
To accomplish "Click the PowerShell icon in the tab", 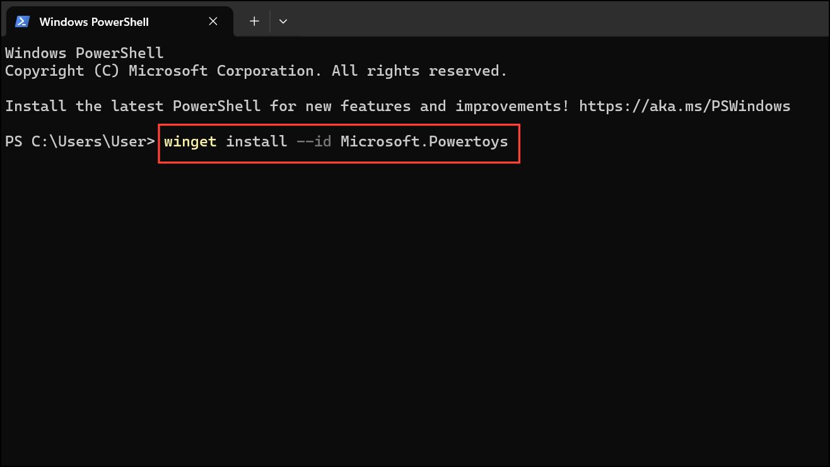I will (23, 21).
